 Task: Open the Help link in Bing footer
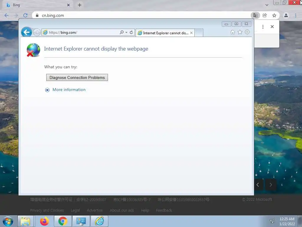point(145,210)
